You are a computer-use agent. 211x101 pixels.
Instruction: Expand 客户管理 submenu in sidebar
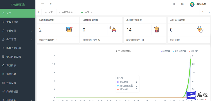[17, 39]
